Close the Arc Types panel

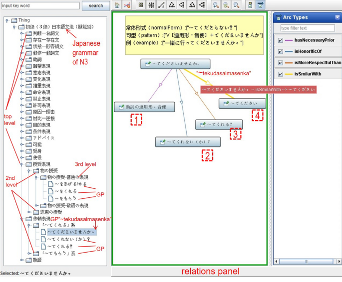(338, 17)
